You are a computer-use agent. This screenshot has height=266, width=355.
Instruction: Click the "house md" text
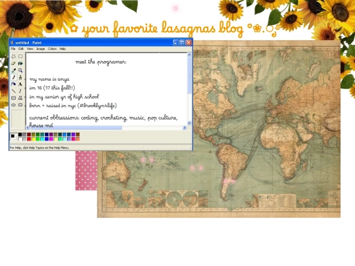pos(41,125)
